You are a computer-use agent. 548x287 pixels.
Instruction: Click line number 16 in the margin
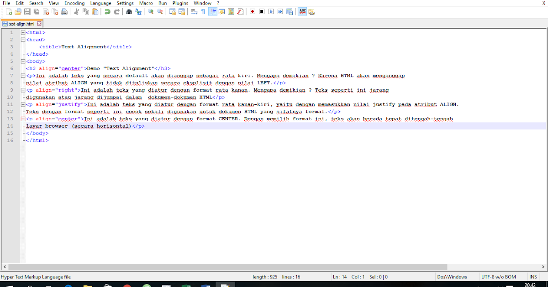click(x=10, y=140)
